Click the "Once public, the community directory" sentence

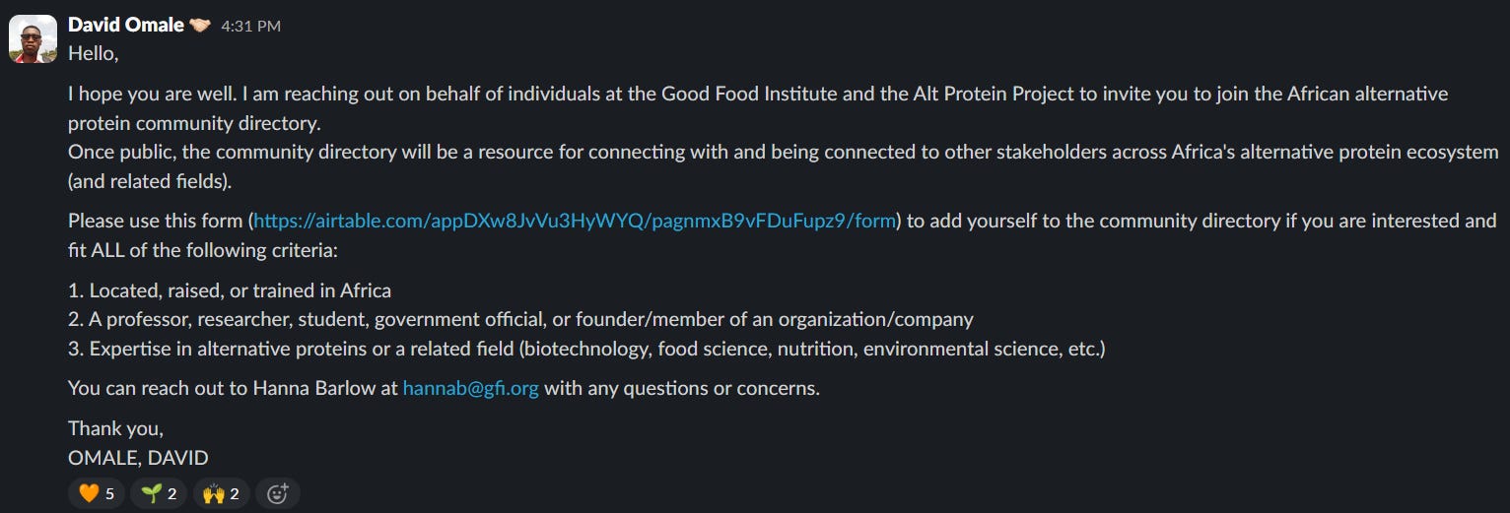pos(784,166)
